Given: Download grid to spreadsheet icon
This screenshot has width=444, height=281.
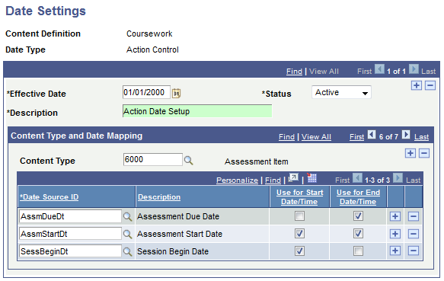Looking at the screenshot, I should point(311,178).
